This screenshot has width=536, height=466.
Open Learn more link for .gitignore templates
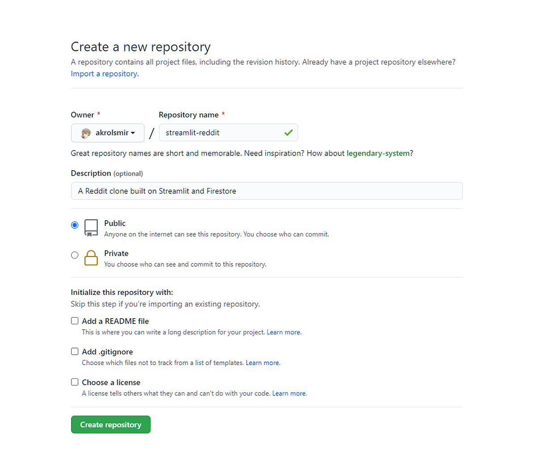click(x=263, y=363)
